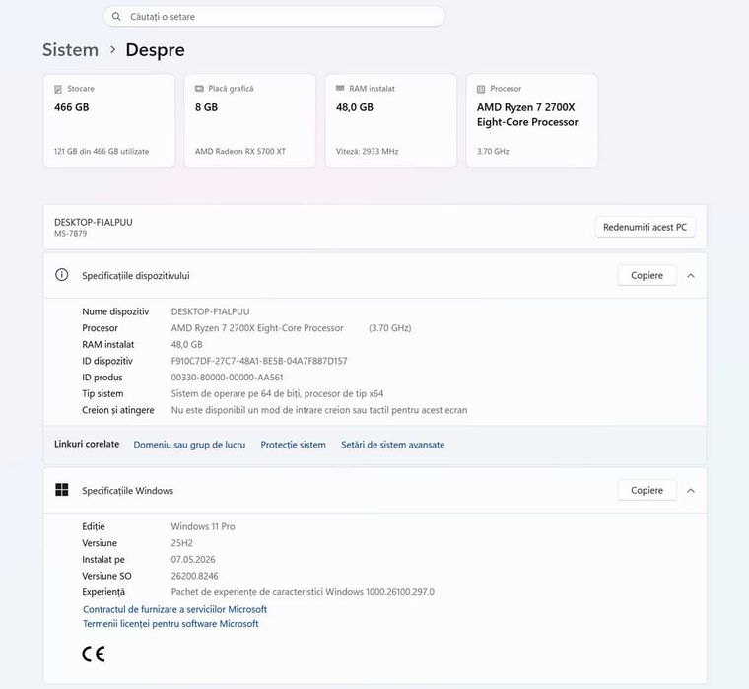Open 'Domeniu sau grup de lucru' link
The image size is (749, 689).
pos(189,445)
